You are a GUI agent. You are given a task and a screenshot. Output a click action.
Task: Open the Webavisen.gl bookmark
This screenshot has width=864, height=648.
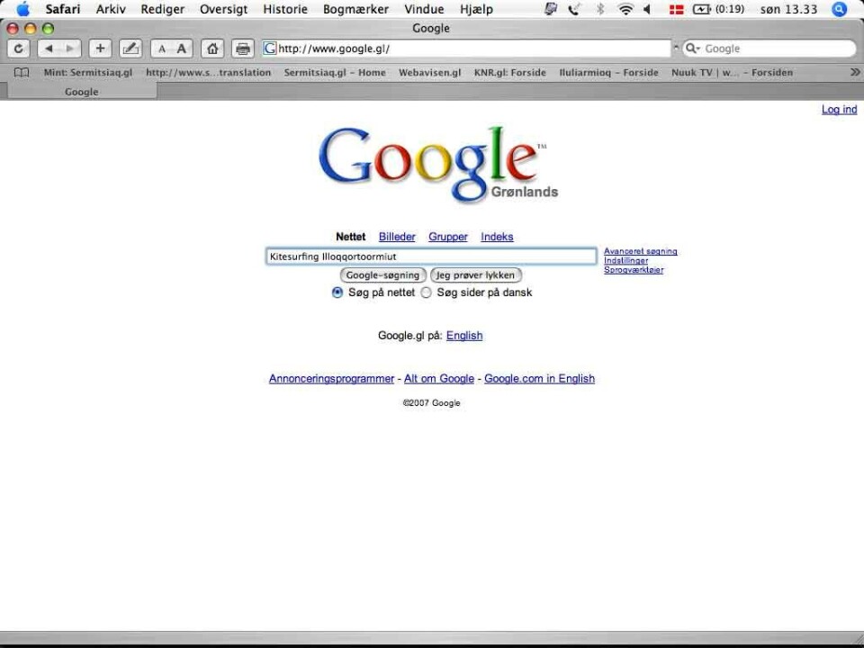click(x=430, y=72)
